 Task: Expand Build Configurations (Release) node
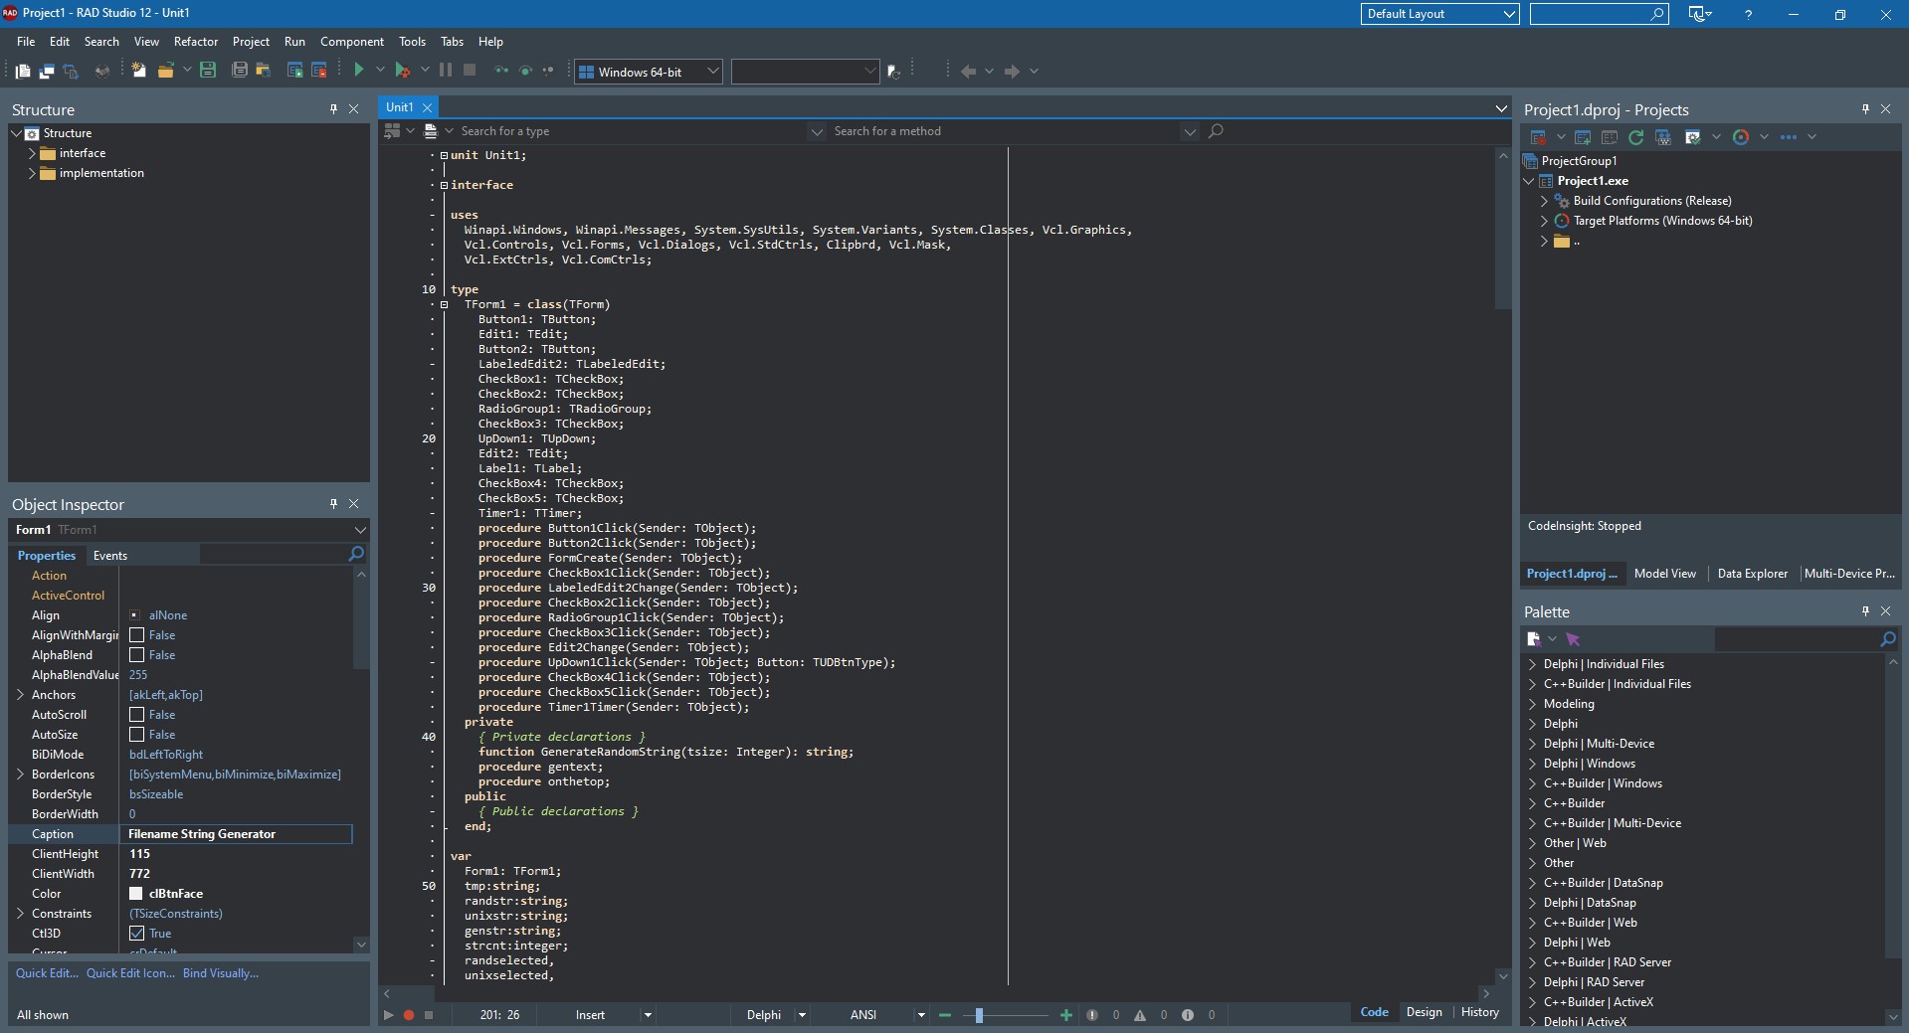[x=1544, y=201]
